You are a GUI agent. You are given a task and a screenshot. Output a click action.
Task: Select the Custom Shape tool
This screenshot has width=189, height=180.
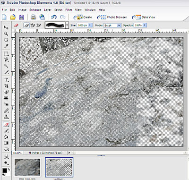(x=6, y=149)
